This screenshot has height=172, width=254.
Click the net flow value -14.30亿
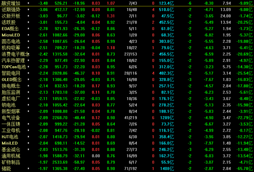(244, 67)
